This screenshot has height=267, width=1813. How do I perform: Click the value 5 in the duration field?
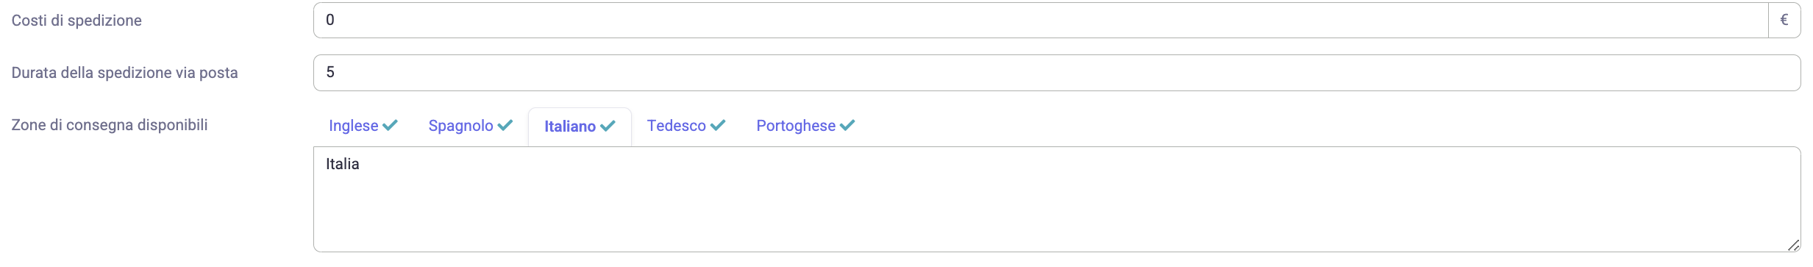point(330,72)
